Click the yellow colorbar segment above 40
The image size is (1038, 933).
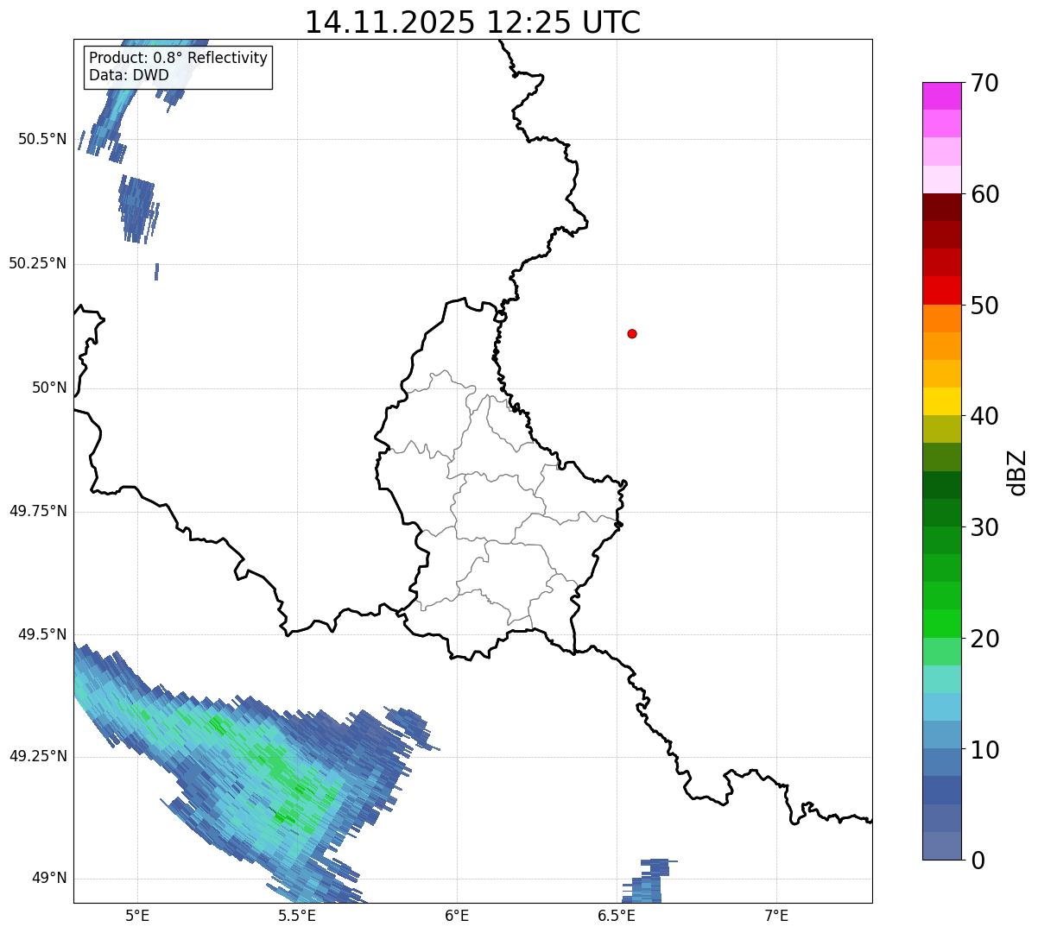coord(942,401)
